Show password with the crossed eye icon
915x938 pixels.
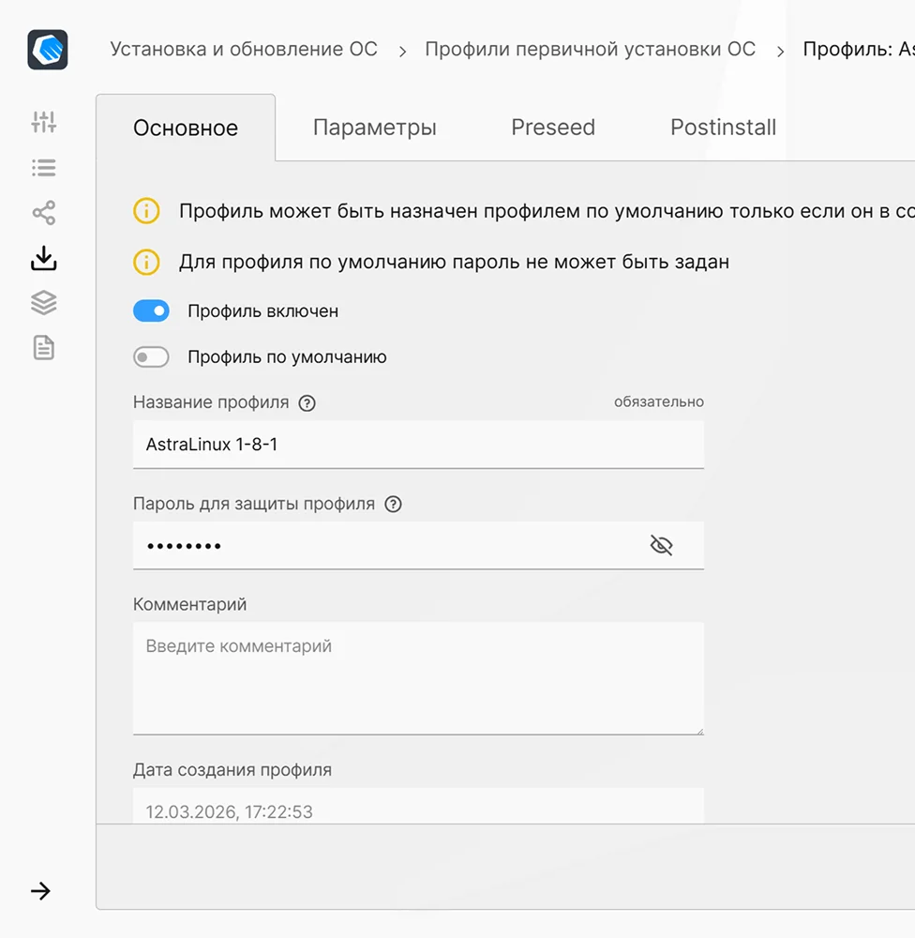[x=662, y=546]
